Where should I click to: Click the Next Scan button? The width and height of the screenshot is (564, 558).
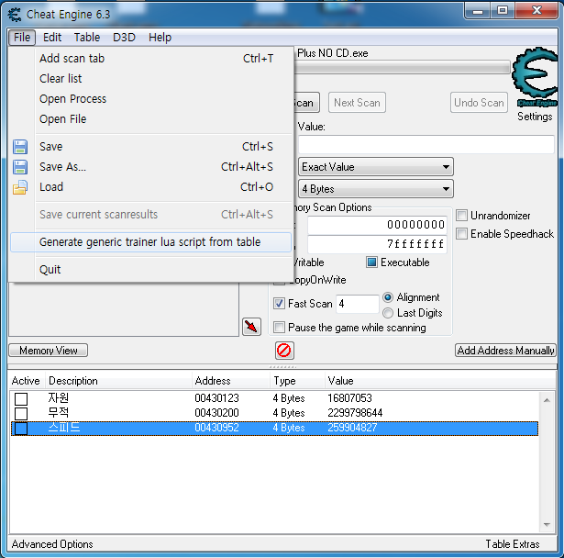(x=357, y=103)
